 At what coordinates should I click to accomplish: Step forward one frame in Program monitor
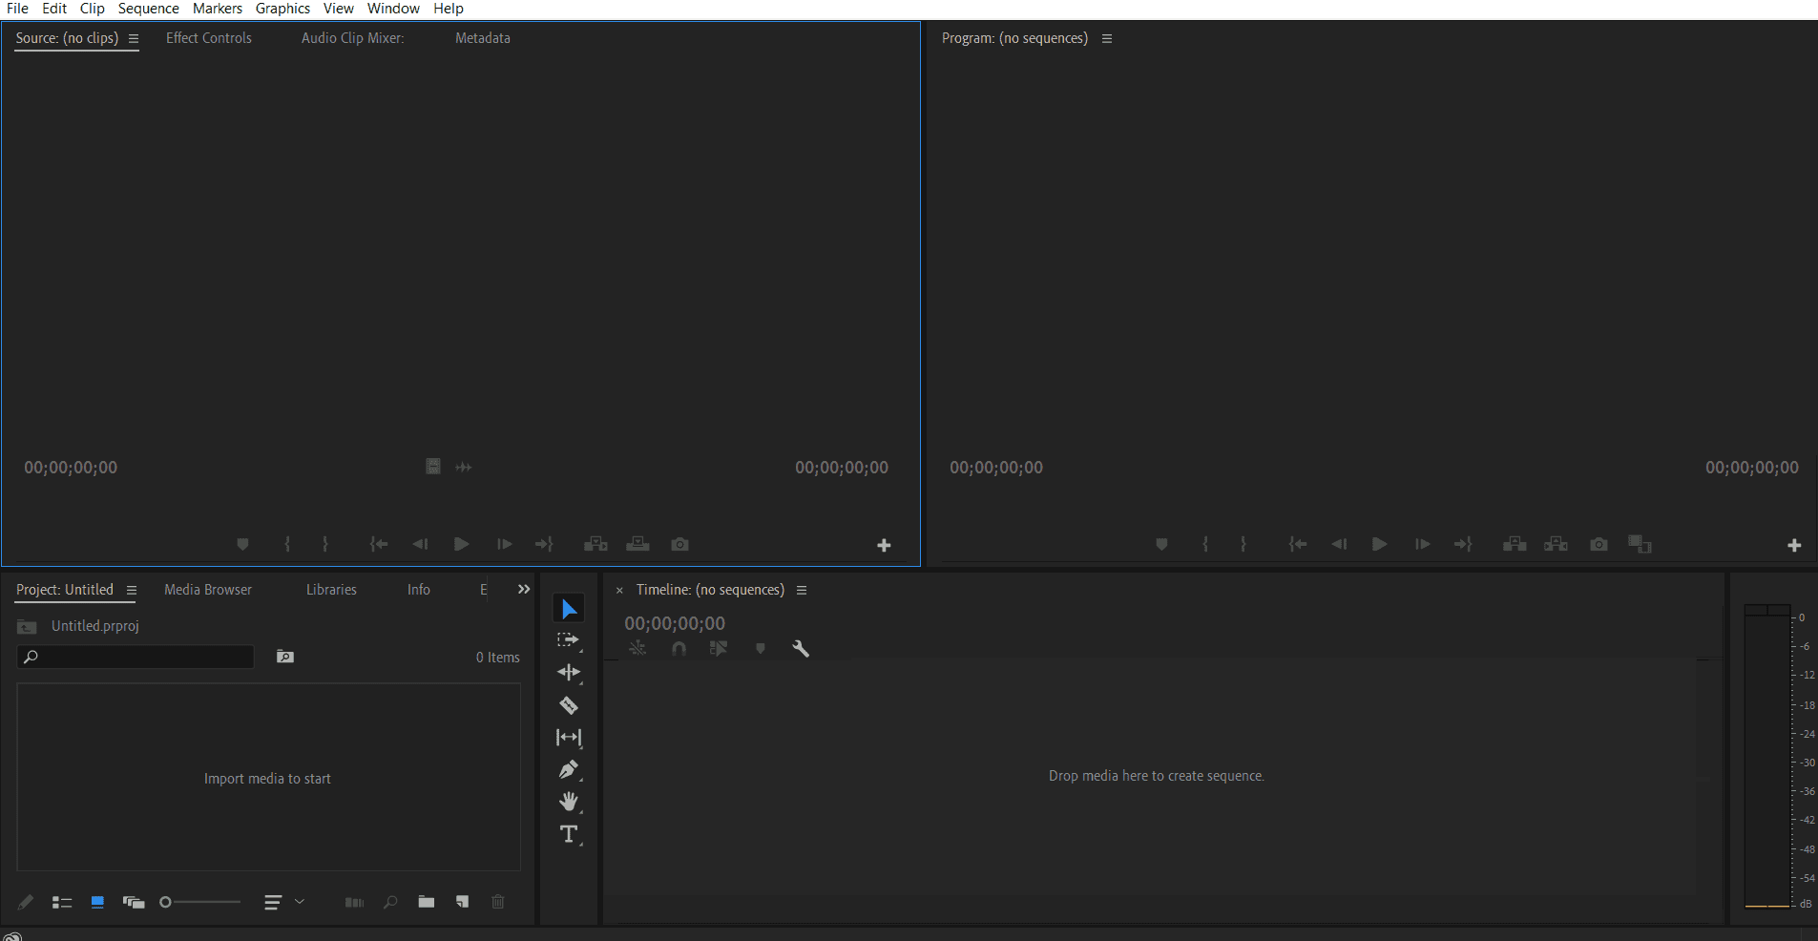1422,544
